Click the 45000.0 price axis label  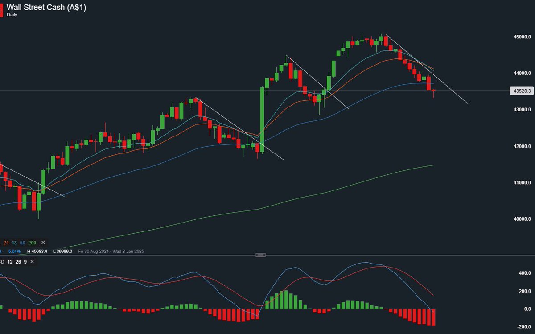pyautogui.click(x=522, y=37)
